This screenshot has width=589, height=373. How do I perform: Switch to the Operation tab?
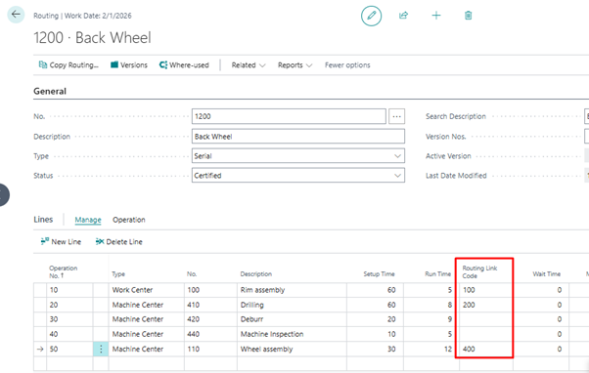point(129,220)
